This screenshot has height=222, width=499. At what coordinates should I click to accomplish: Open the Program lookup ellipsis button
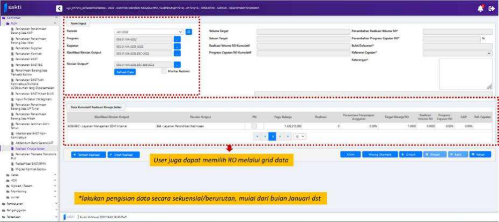click(x=178, y=39)
